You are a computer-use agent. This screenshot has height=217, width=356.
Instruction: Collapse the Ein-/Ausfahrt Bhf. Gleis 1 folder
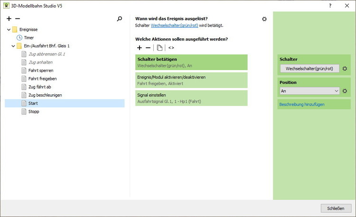click(x=13, y=46)
